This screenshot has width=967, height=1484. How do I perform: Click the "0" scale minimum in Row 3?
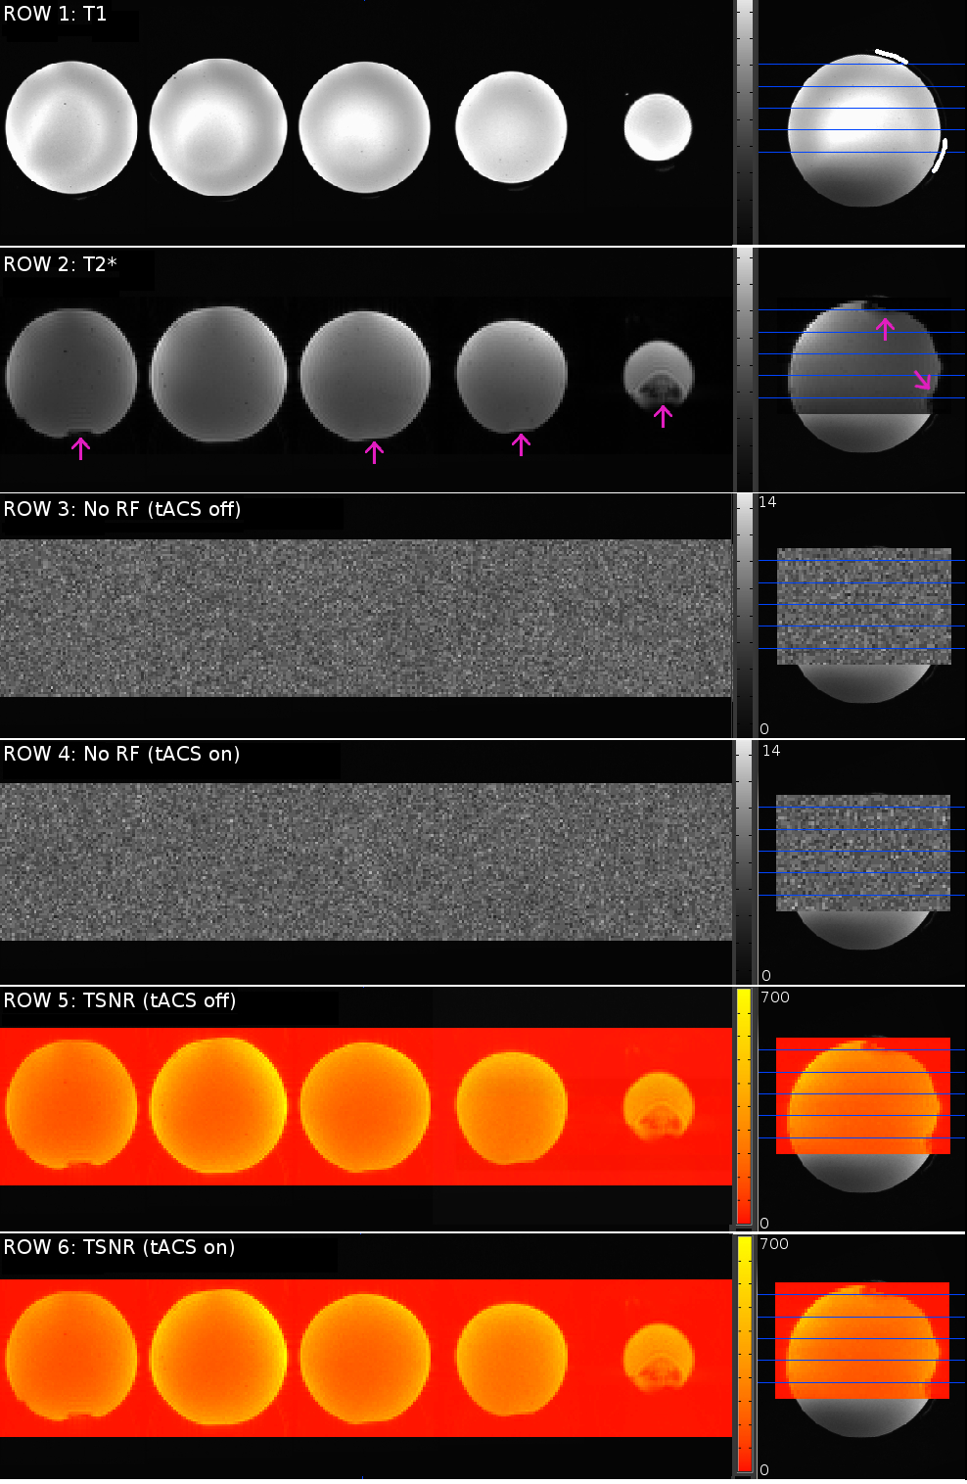(764, 729)
